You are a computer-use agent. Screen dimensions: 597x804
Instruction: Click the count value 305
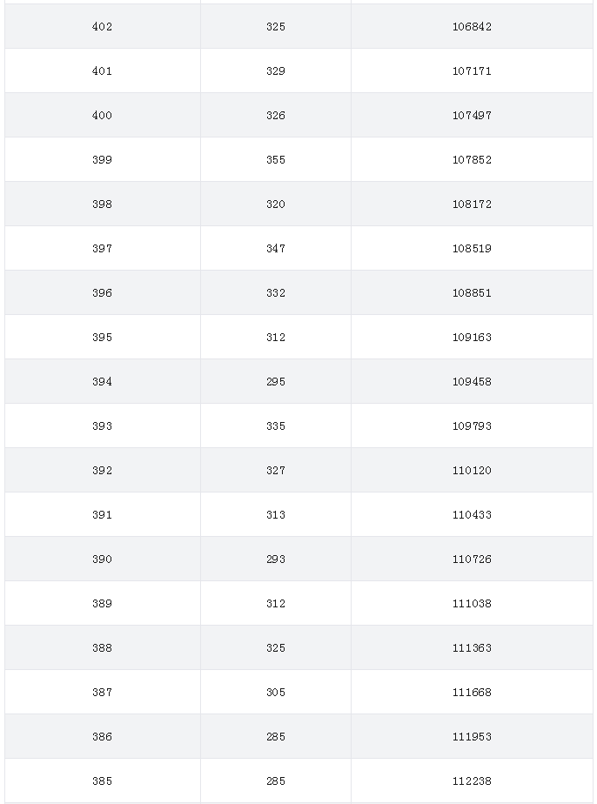[275, 692]
